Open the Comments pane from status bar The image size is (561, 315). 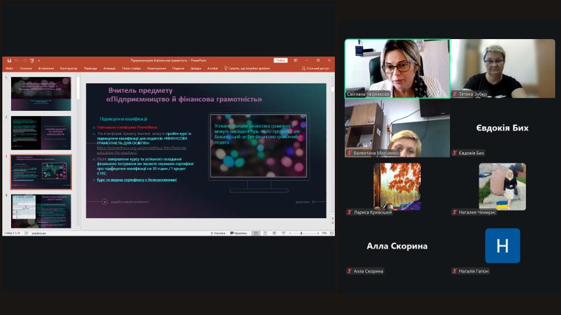239,233
